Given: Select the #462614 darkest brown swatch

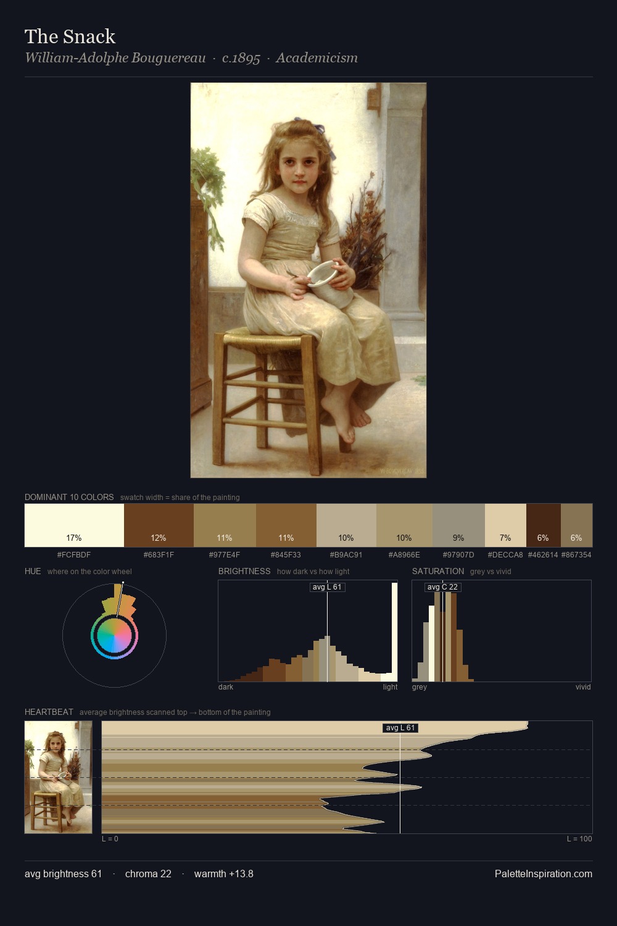Looking at the screenshot, I should click(543, 525).
